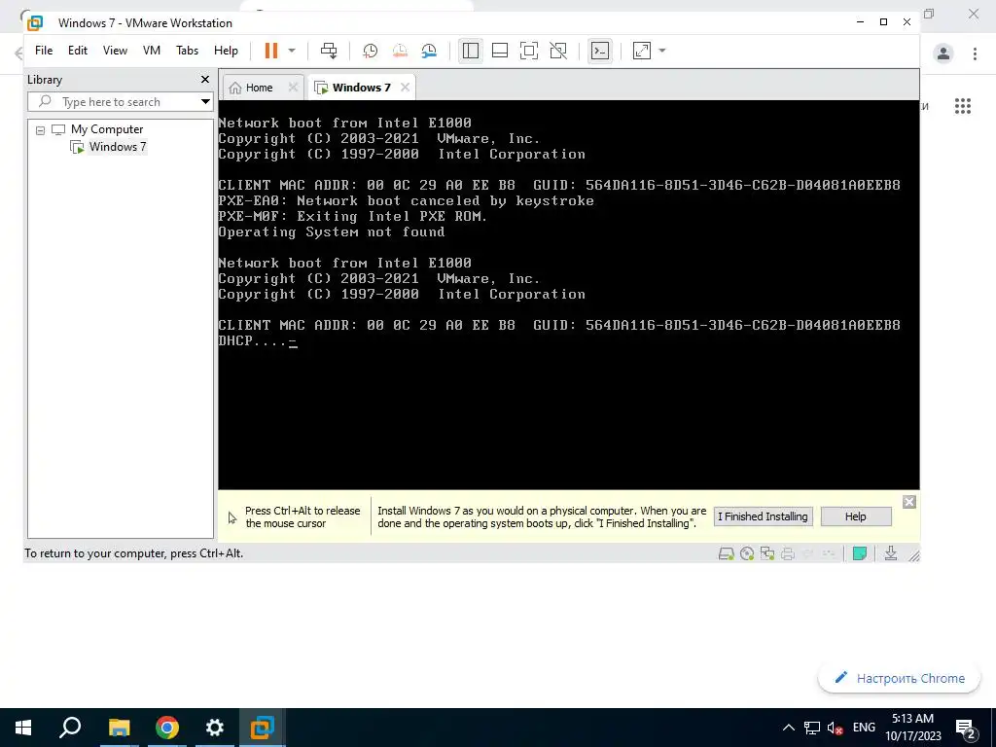Screen dimensions: 996x747
Task: Open Settings gear from taskbar
Action: click(215, 728)
